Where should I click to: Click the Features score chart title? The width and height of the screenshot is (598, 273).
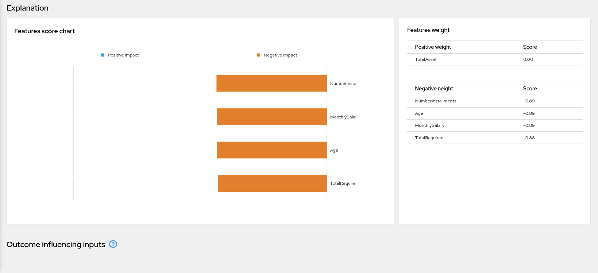point(45,31)
